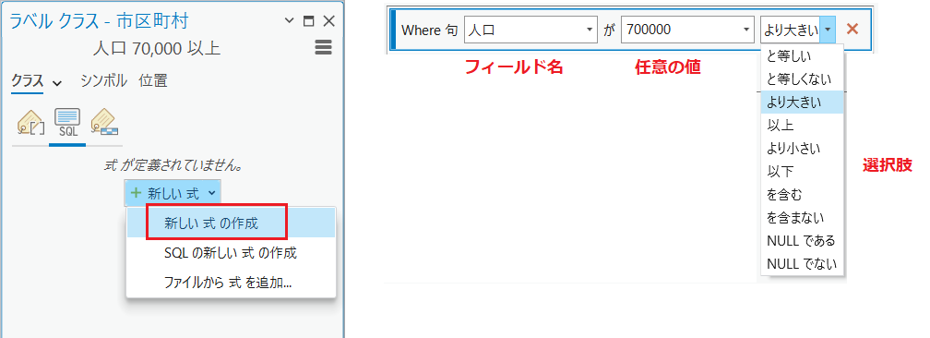Image resolution: width=930 pixels, height=338 pixels.
Task: Select 以下 operator option
Action: tap(802, 172)
